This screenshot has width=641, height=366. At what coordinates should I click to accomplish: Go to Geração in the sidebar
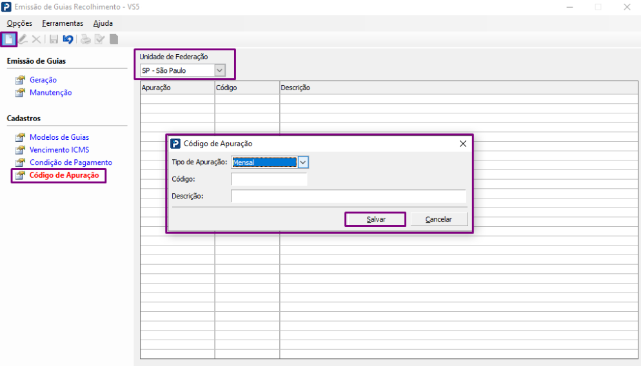[x=43, y=80]
